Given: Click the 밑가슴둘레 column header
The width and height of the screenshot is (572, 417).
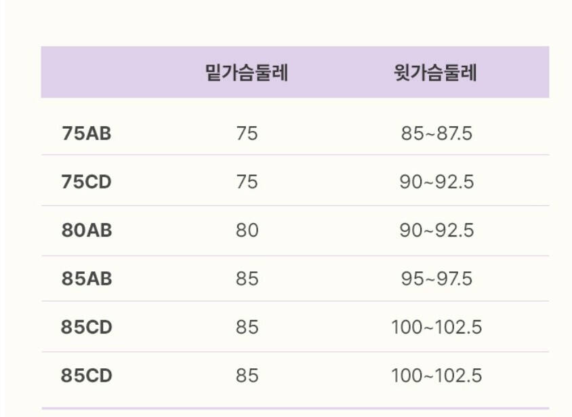Looking at the screenshot, I should [247, 73].
